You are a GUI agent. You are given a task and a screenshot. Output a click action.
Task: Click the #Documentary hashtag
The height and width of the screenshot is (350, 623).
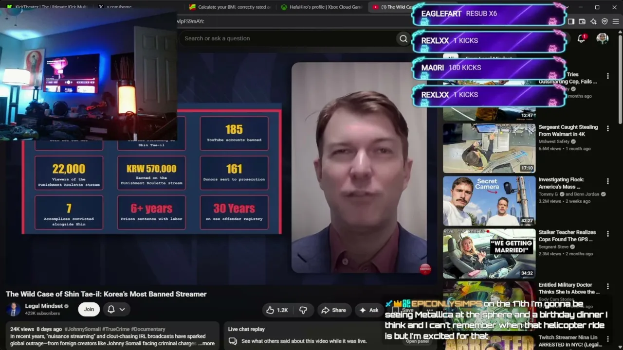click(x=148, y=329)
